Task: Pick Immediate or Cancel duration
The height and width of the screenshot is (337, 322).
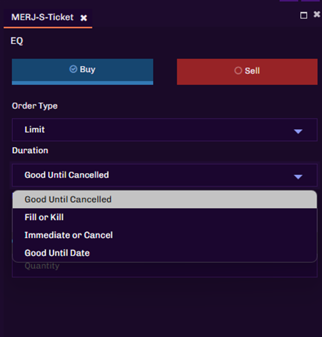Action: pos(68,235)
